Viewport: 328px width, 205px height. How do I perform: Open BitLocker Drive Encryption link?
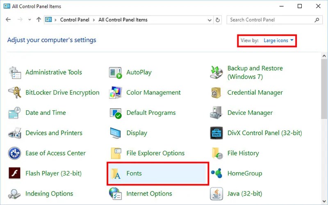click(x=62, y=93)
